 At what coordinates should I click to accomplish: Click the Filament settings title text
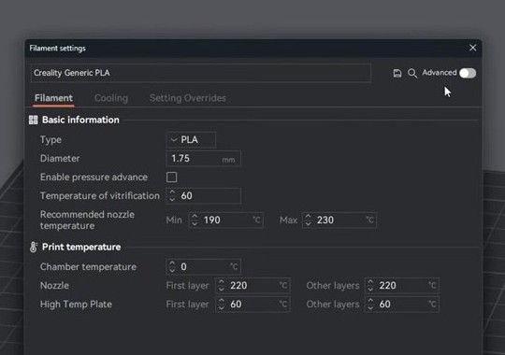point(57,49)
